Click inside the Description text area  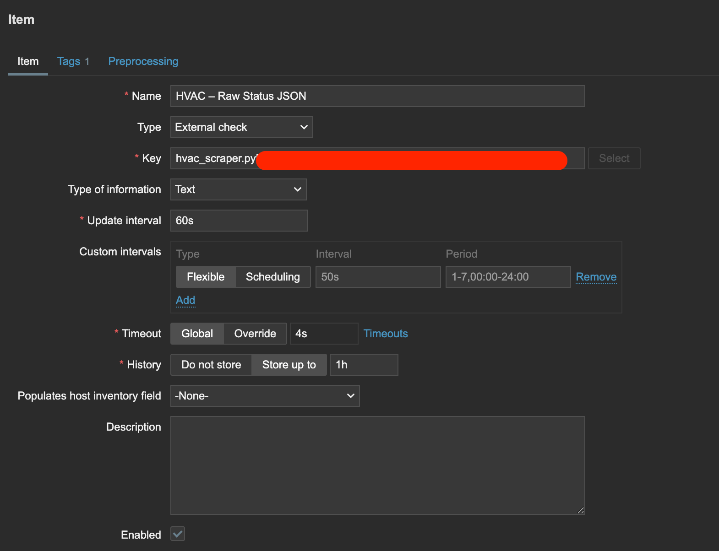[x=377, y=465]
